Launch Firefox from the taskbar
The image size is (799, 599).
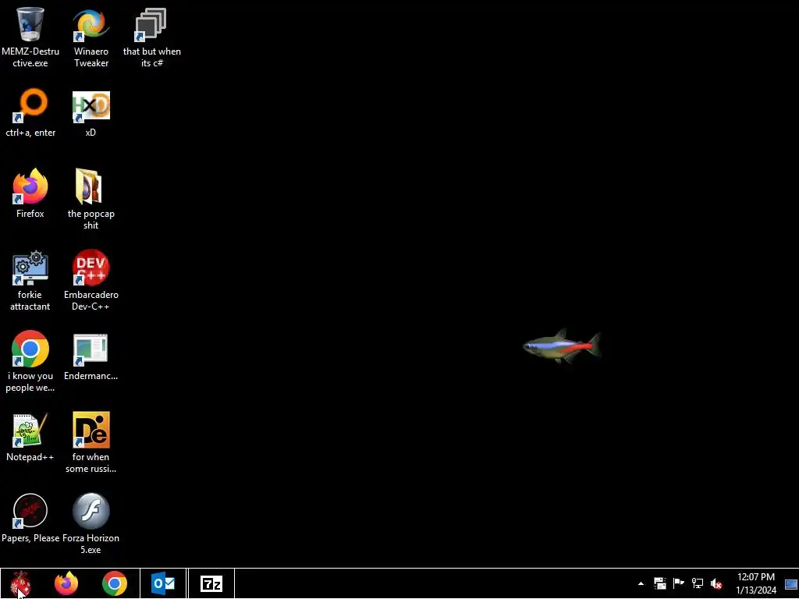coord(66,583)
